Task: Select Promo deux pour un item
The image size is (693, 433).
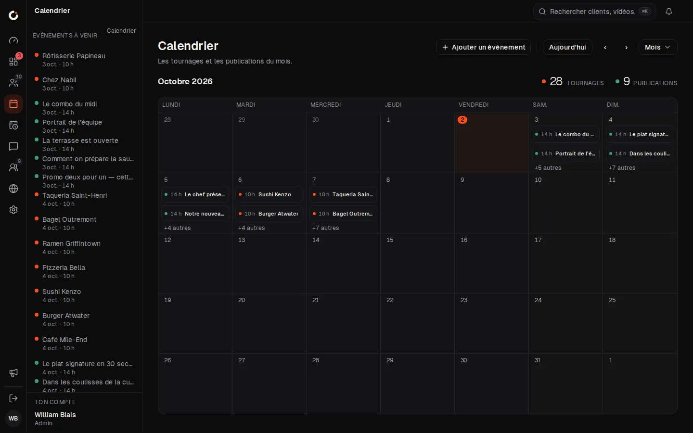Action: tap(85, 181)
